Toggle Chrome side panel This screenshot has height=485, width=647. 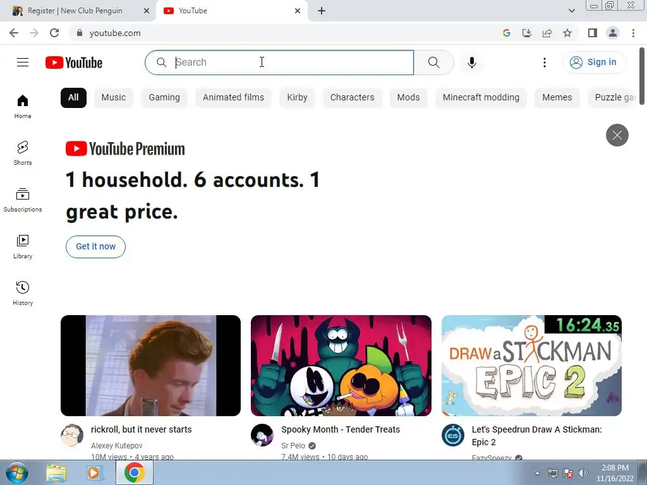(x=593, y=33)
